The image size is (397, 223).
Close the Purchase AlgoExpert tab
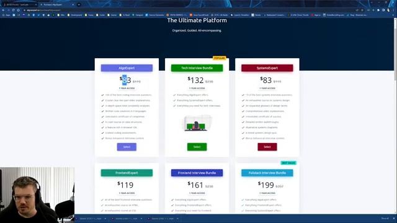(x=73, y=4)
